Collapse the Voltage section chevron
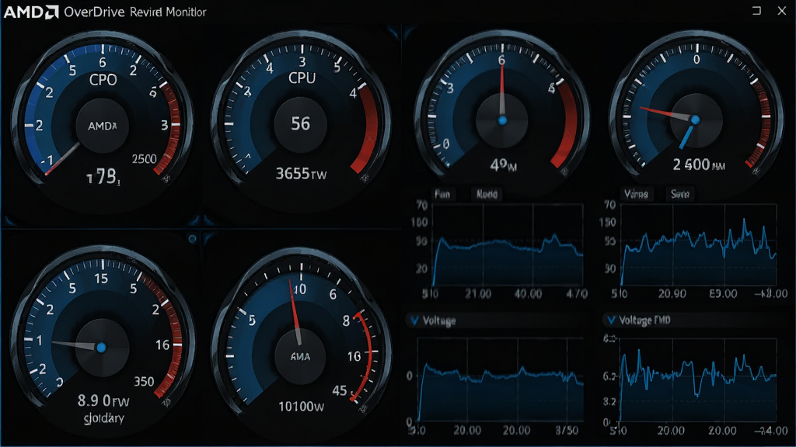 coord(414,321)
